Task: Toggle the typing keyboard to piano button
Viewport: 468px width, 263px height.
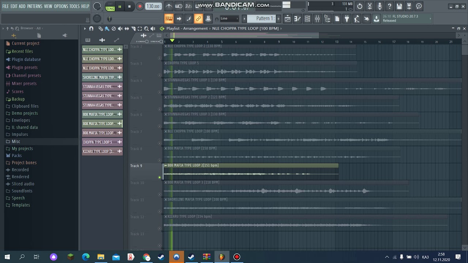Action: click(169, 19)
